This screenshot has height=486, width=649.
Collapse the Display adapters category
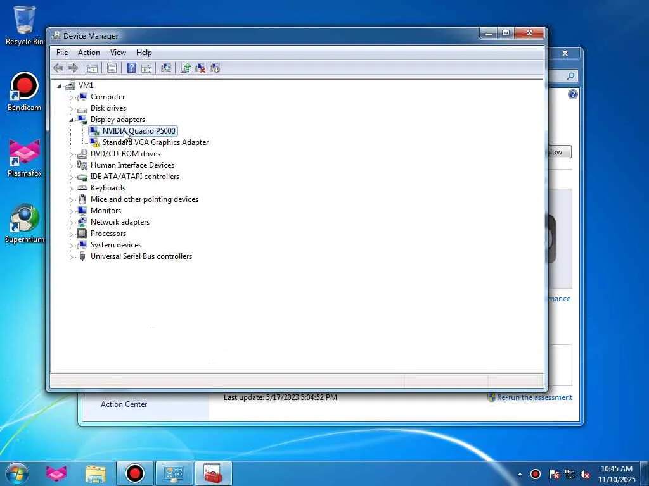tap(71, 120)
